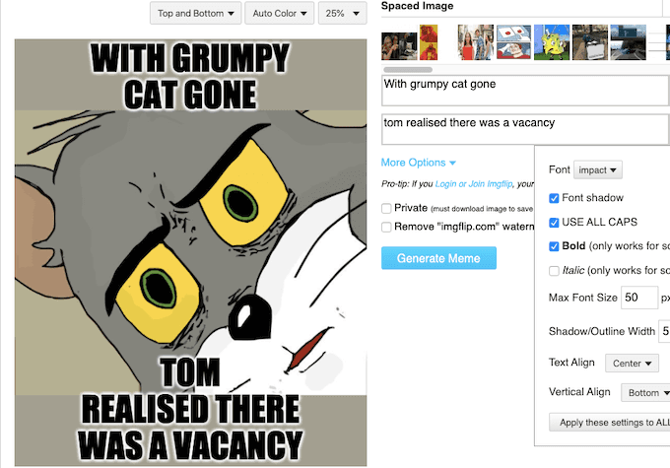Collapse the More Options expander
Viewport: 670px width, 468px height.
419,163
